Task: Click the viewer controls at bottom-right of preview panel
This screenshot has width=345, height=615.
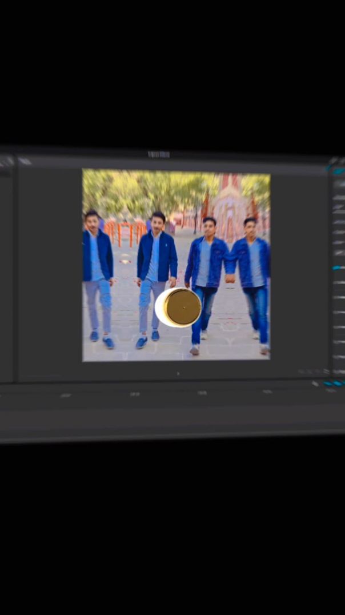Action: (x=311, y=372)
